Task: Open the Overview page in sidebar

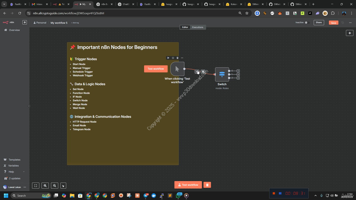Action: [x=14, y=30]
